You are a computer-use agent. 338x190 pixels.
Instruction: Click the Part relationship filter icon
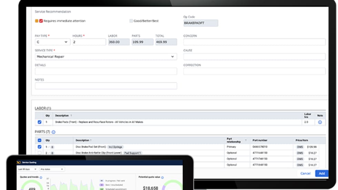point(246,140)
